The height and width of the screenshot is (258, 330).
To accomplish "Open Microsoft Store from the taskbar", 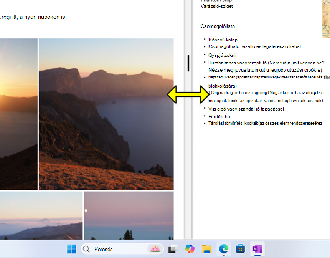I will point(240,249).
